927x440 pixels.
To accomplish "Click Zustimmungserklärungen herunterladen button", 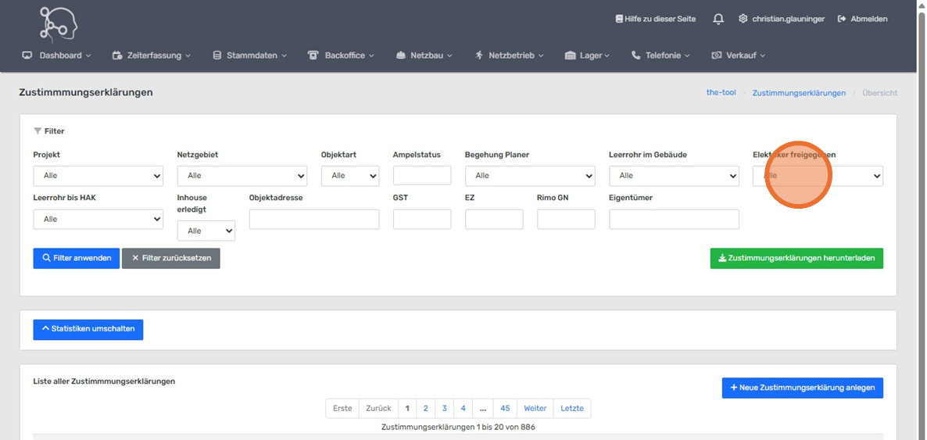I will coord(796,258).
